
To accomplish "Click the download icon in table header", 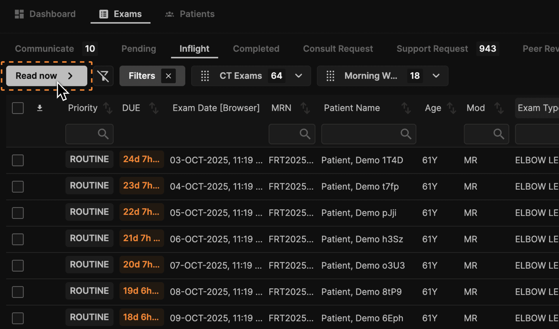I will 40,108.
